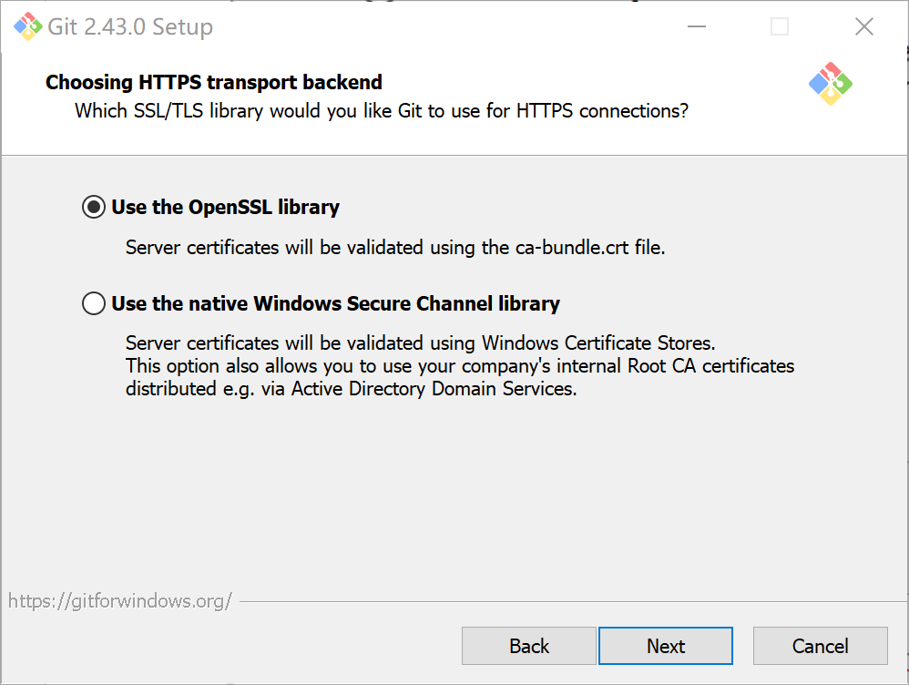Cancel the Git installation
909x685 pixels.
coord(821,646)
